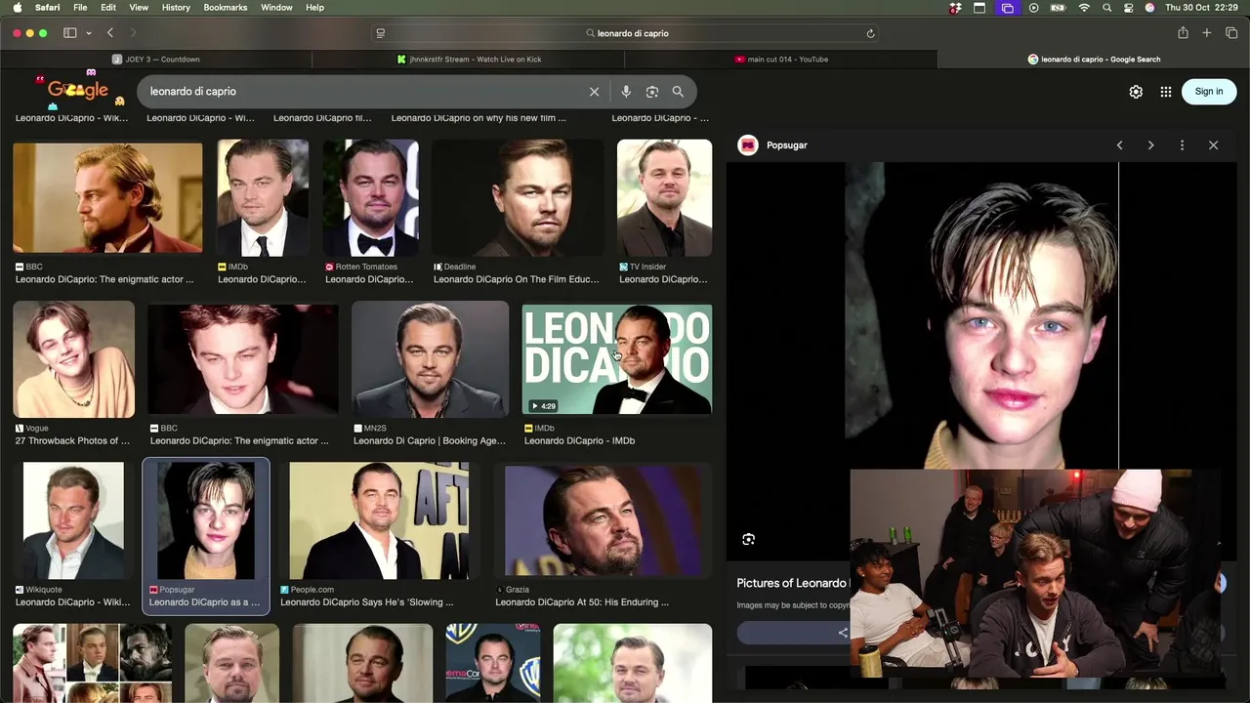
Task: Open Wi-Fi status menu
Action: click(x=1084, y=8)
